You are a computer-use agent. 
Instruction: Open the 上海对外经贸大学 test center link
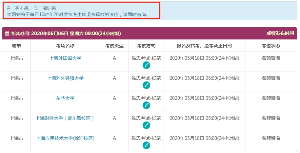click(x=65, y=78)
